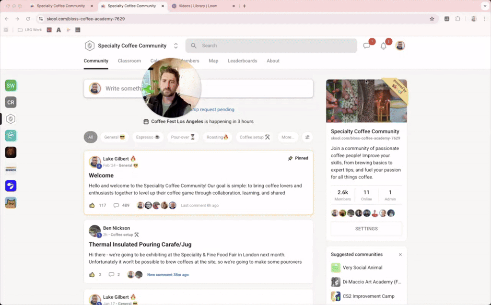
Task: Open the teal S community sidebar icon
Action: (x=11, y=136)
